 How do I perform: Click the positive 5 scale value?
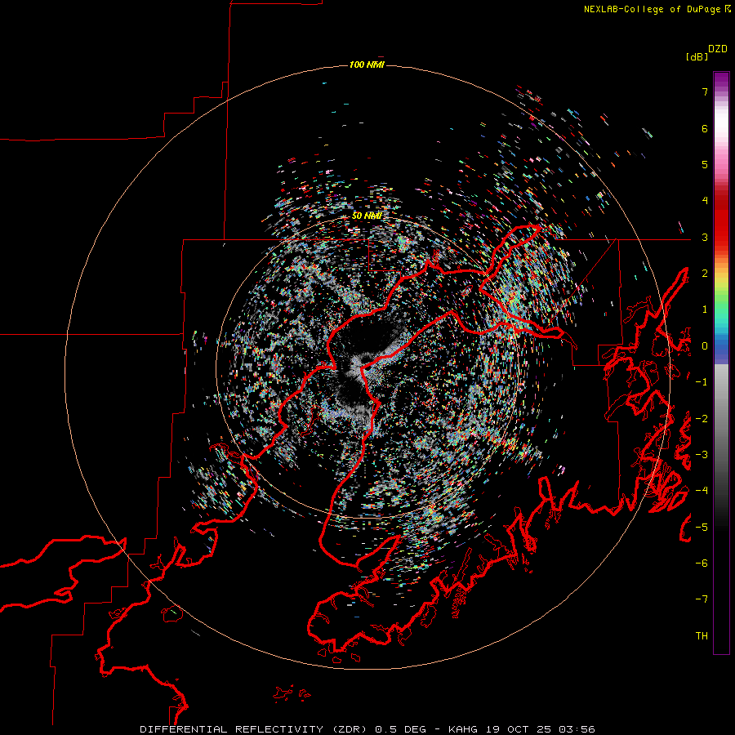click(705, 164)
